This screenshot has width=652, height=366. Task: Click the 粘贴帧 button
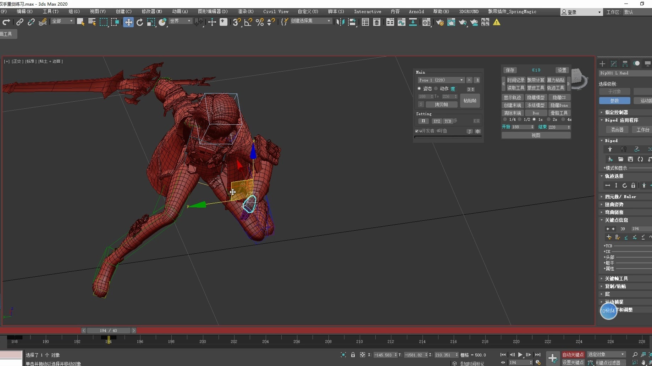pyautogui.click(x=470, y=101)
